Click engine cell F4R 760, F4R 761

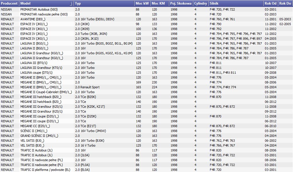pos(222,19)
